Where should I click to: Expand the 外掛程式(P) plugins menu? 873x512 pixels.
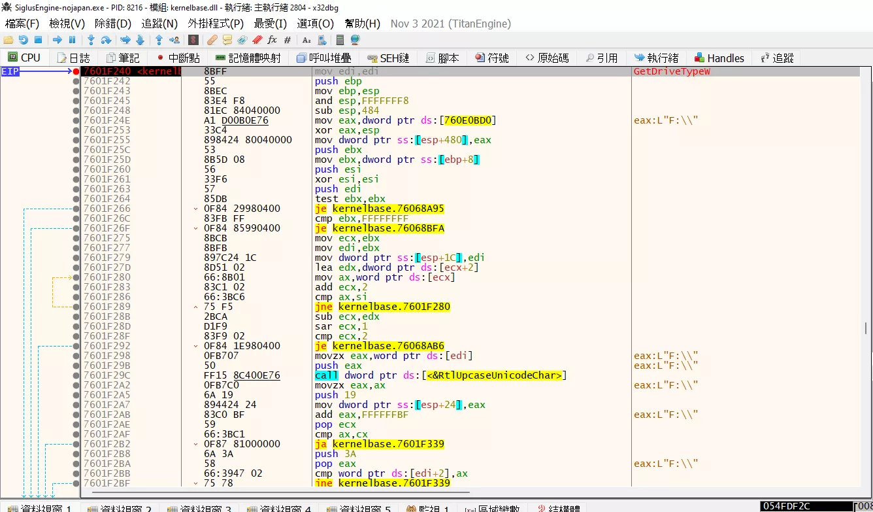pyautogui.click(x=216, y=24)
